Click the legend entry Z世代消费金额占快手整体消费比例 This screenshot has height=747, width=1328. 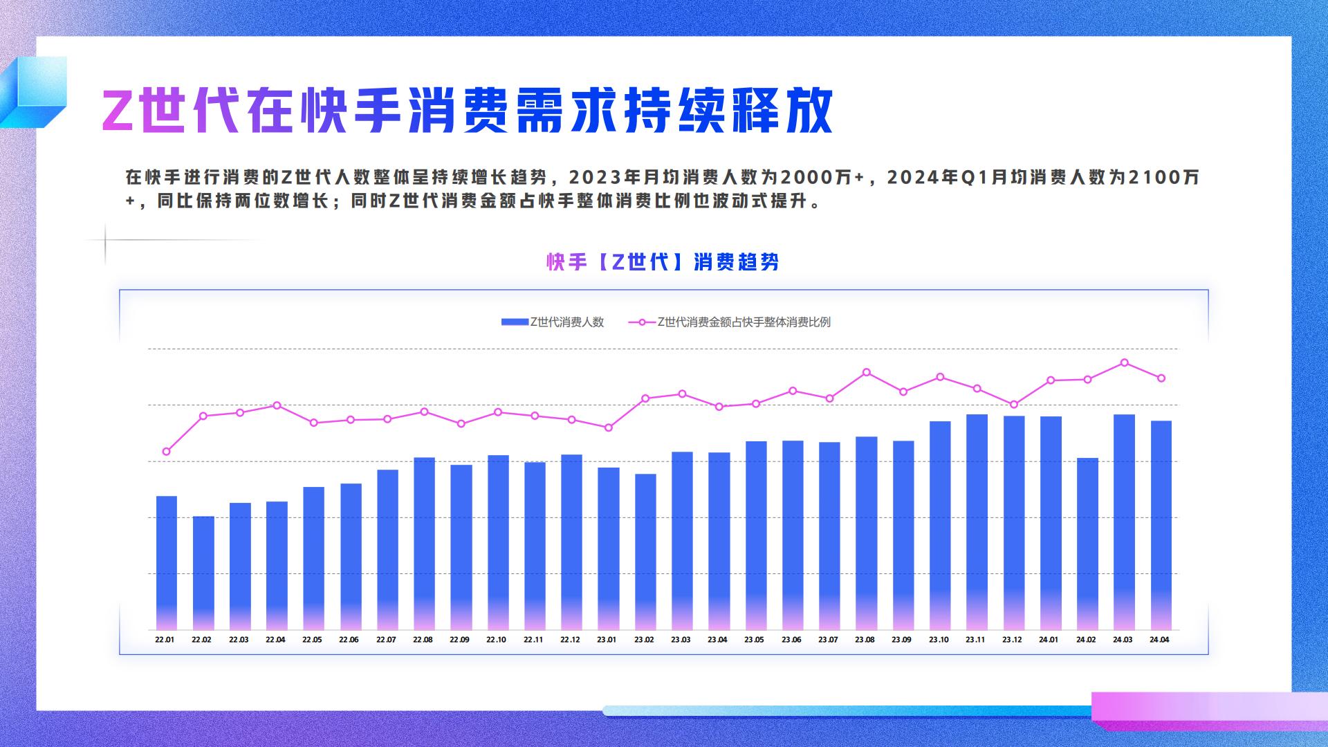click(729, 322)
